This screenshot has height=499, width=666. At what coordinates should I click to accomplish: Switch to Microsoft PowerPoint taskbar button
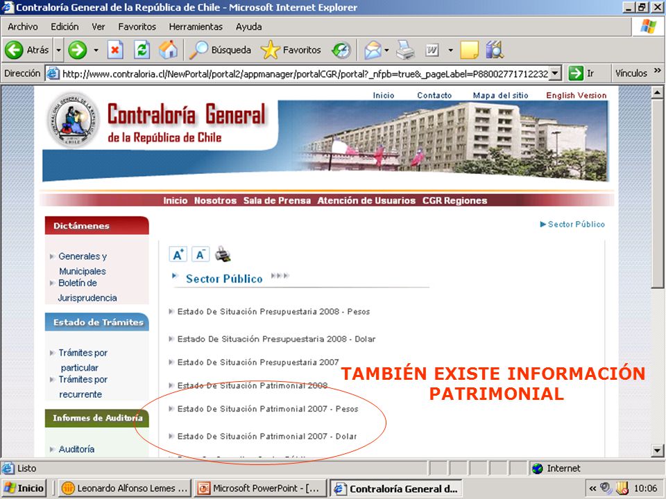[260, 489]
